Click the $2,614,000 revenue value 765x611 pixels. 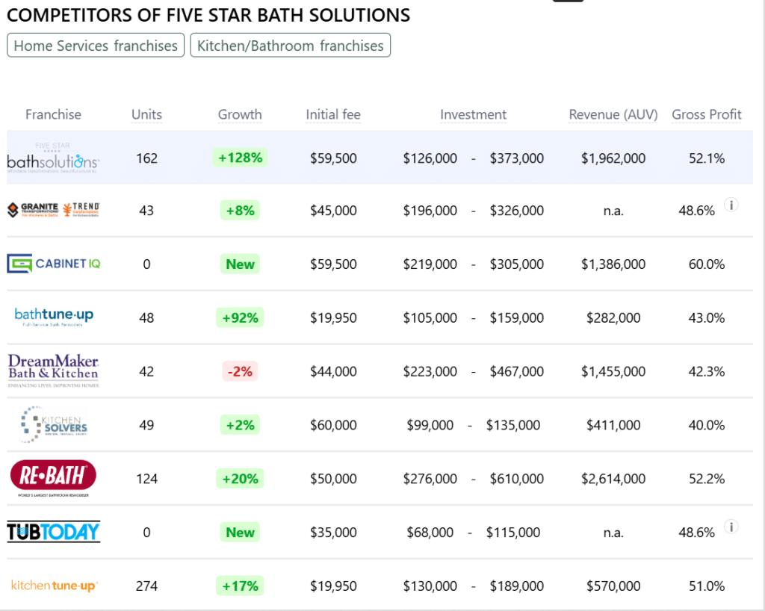coord(613,478)
